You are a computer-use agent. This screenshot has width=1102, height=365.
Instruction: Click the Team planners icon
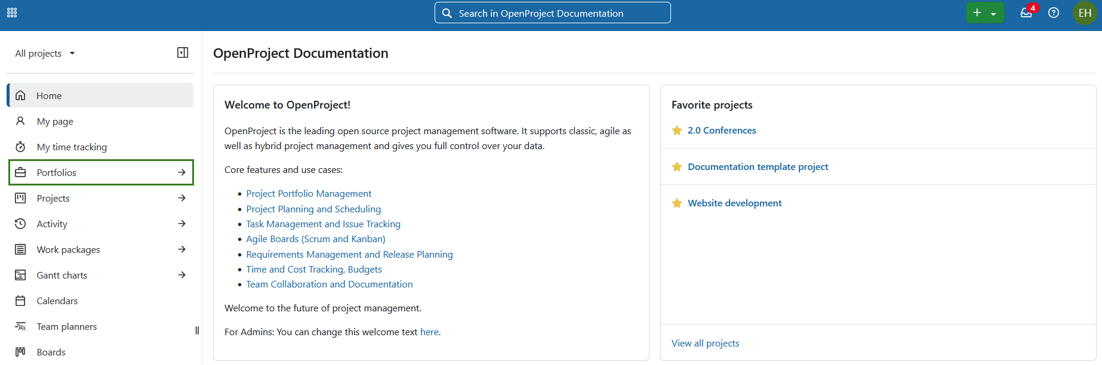coord(20,326)
